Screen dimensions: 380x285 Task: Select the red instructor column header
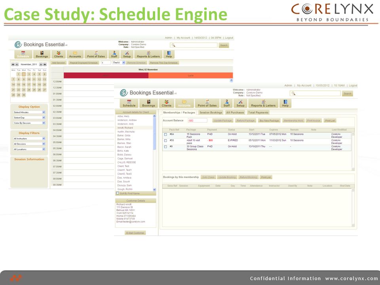point(106,75)
